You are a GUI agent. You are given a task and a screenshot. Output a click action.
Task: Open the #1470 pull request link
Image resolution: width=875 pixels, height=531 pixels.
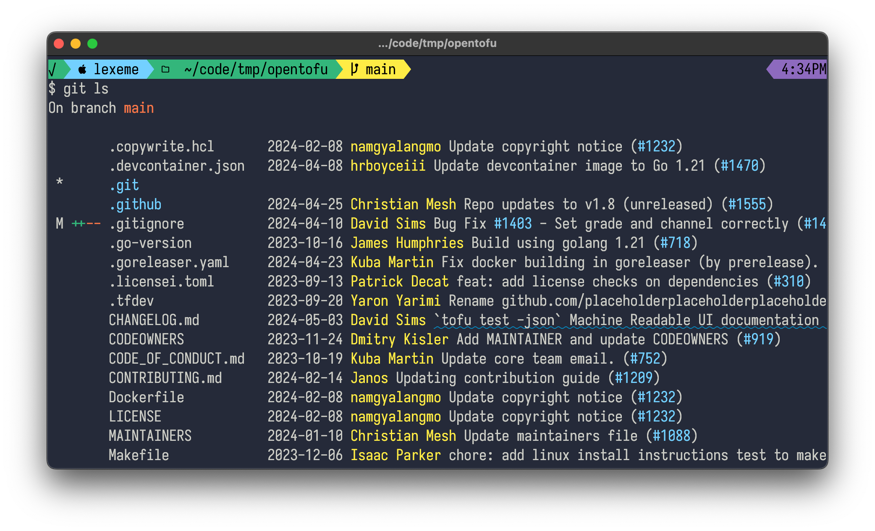coord(739,166)
